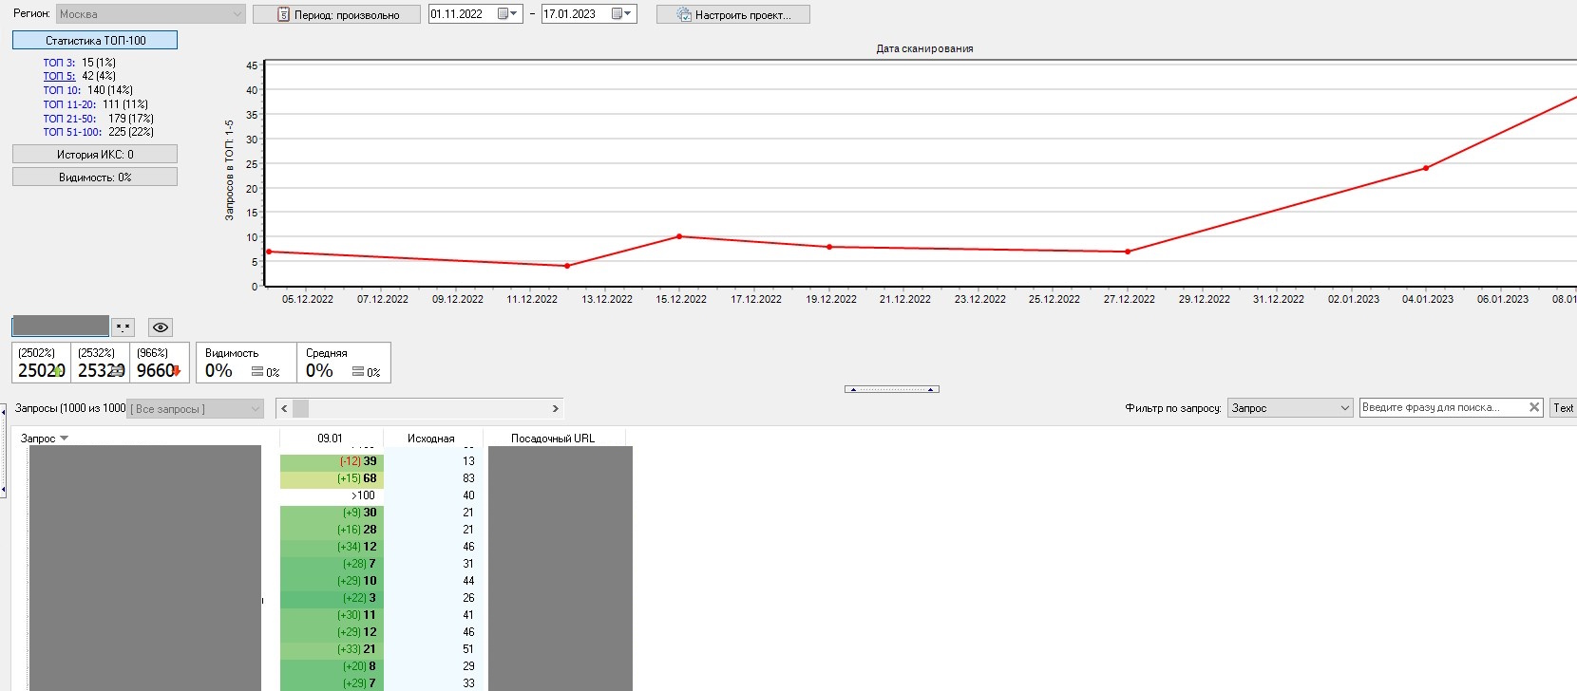The height and width of the screenshot is (691, 1577).
Task: Open the 'ТОП 5:' statistics link
Action: click(x=59, y=76)
